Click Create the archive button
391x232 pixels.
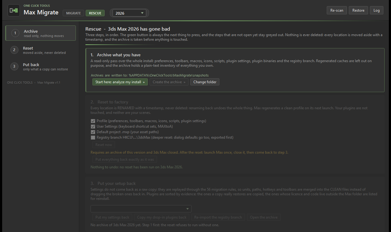(169, 82)
